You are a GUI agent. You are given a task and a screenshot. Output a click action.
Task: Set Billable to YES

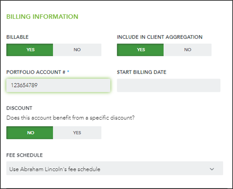tap(30, 50)
